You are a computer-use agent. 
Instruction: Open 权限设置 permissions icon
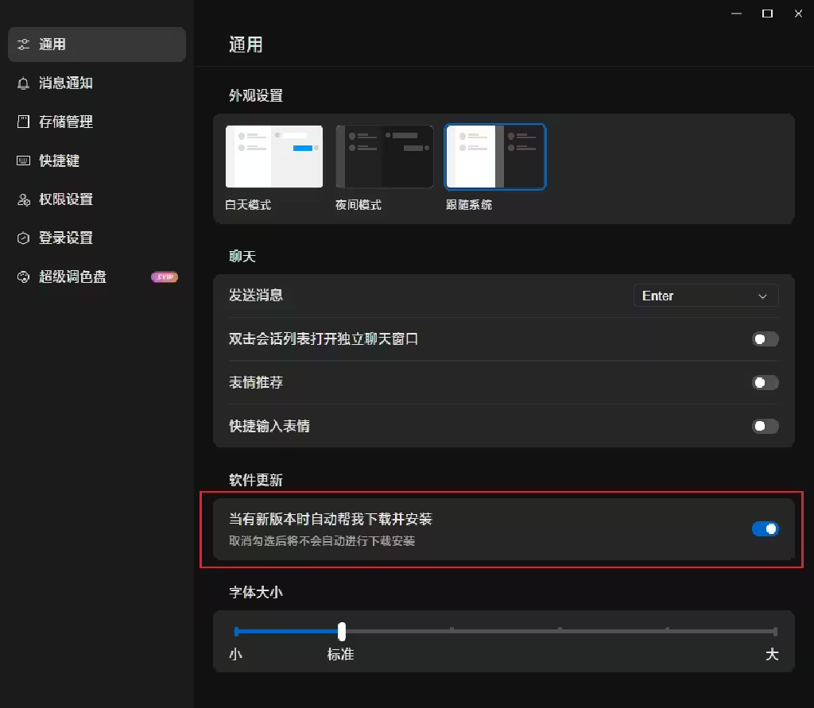tap(22, 199)
